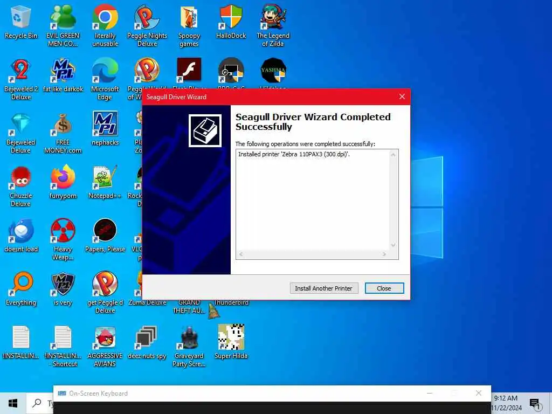Click the Seagull Driver Wizard Completed Successfully heading
Viewport: 552px width, 414px height.
click(x=313, y=122)
